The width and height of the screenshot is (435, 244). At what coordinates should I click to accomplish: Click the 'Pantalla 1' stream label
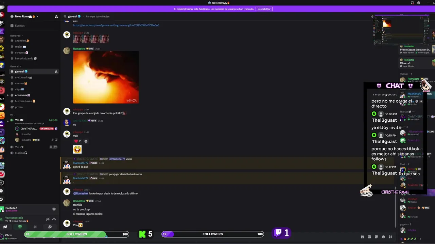pos(11,208)
